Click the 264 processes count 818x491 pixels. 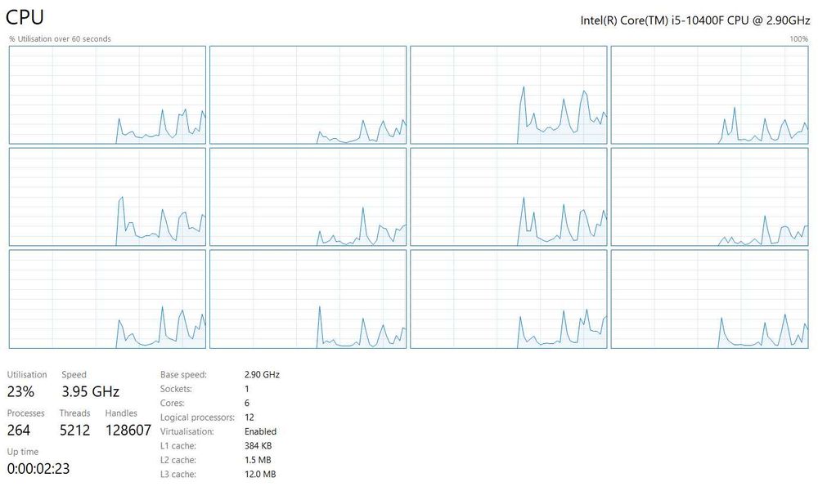pos(19,430)
